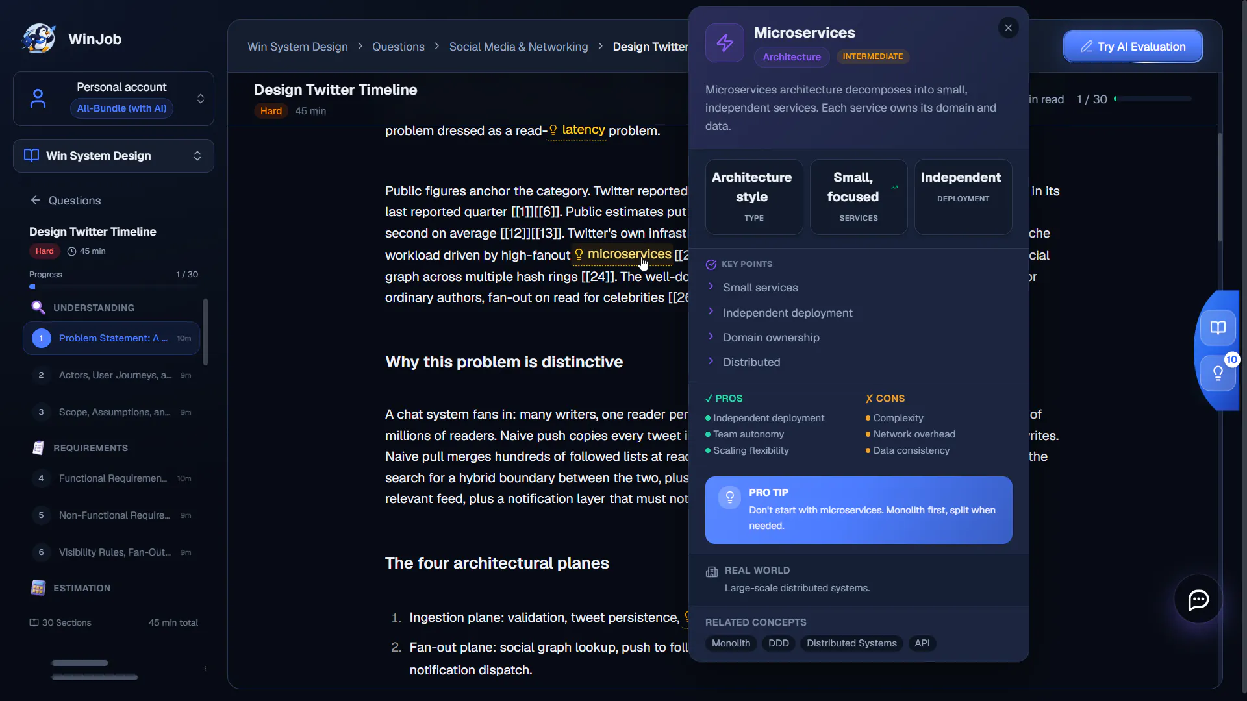Open Non-Functional Requirements section 5
The width and height of the screenshot is (1247, 701).
112,515
